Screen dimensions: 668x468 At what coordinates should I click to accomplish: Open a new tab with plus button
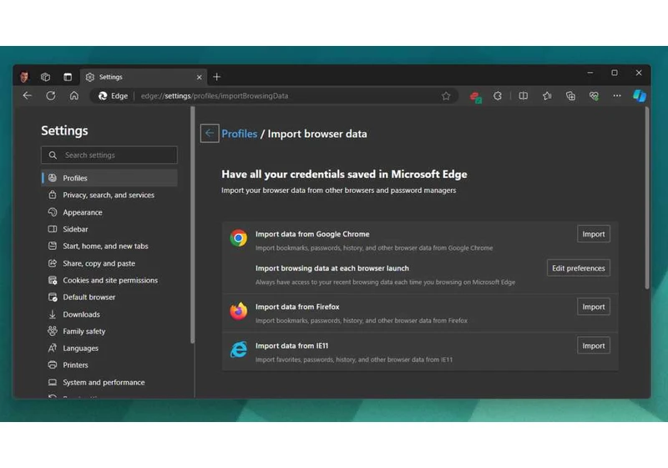coord(216,77)
